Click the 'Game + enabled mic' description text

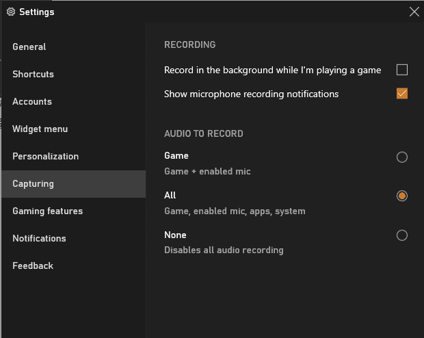coord(207,171)
